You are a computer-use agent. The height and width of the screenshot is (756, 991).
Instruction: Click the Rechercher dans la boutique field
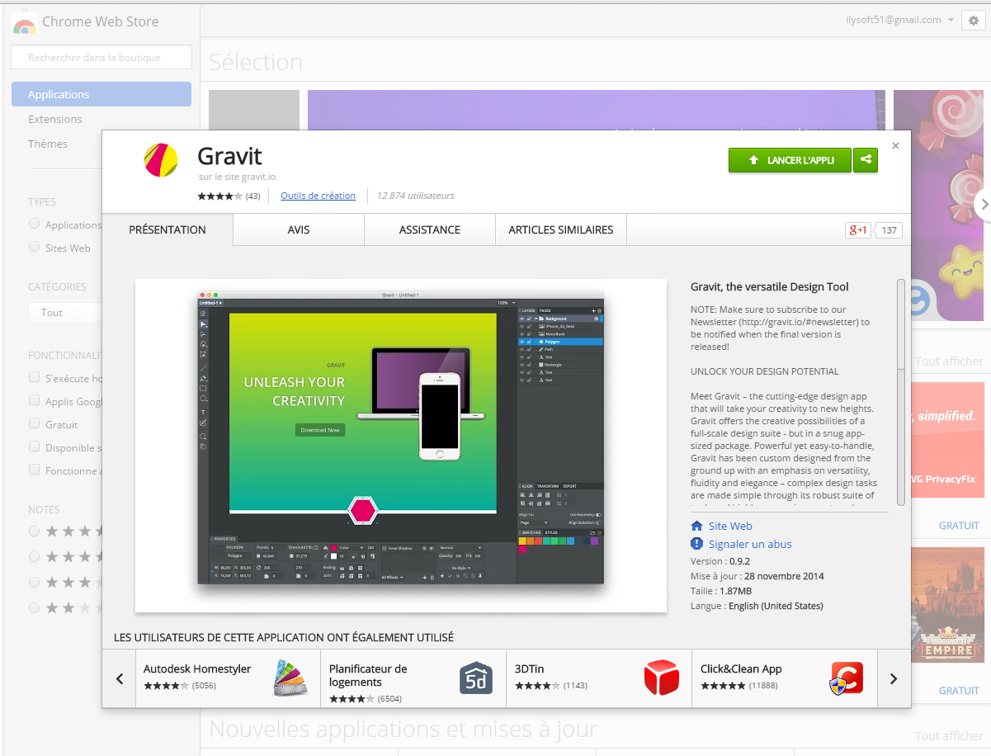(101, 57)
